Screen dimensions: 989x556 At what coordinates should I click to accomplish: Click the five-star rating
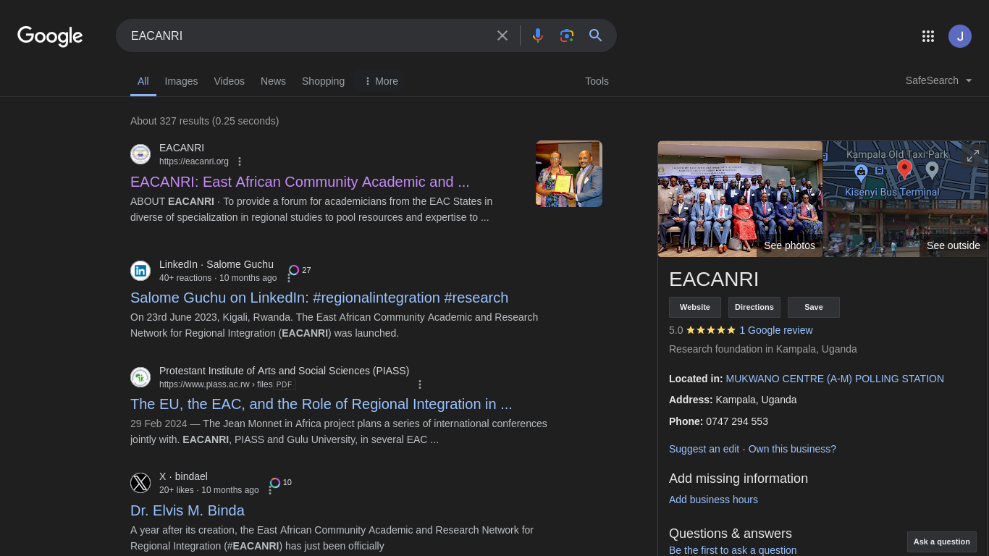click(711, 330)
